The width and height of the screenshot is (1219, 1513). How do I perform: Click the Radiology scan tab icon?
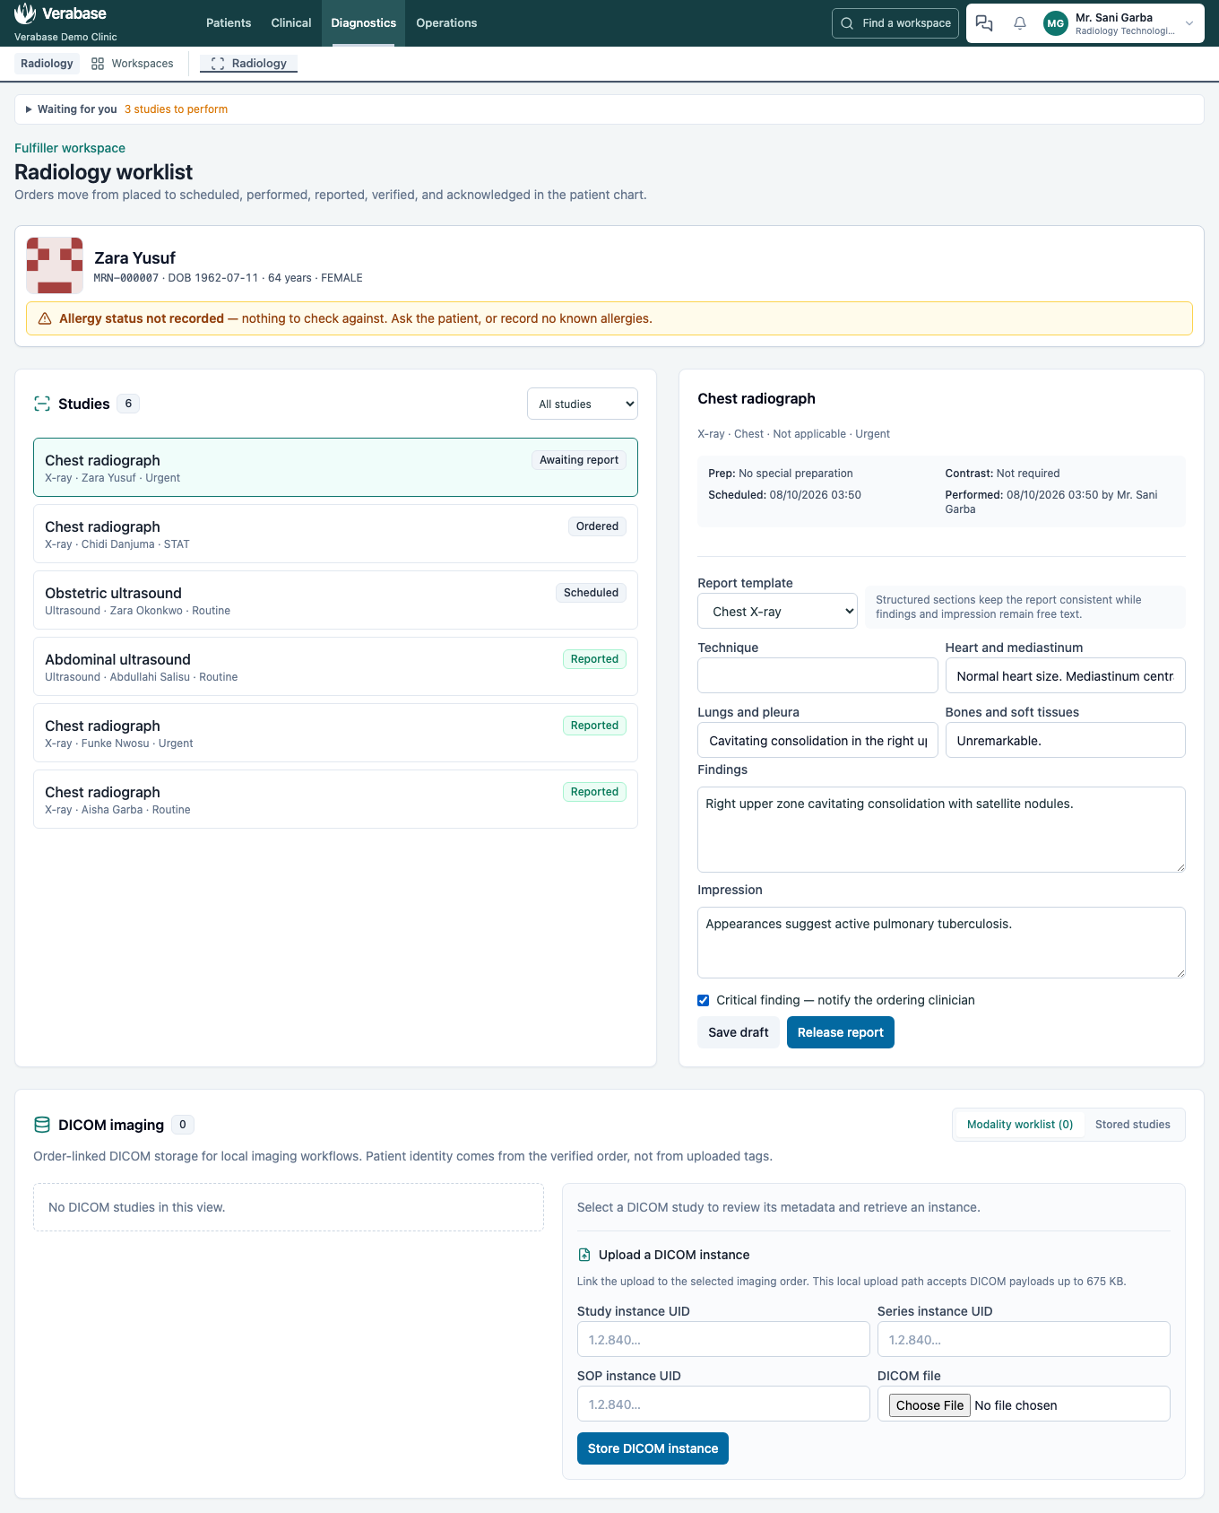[x=218, y=64]
